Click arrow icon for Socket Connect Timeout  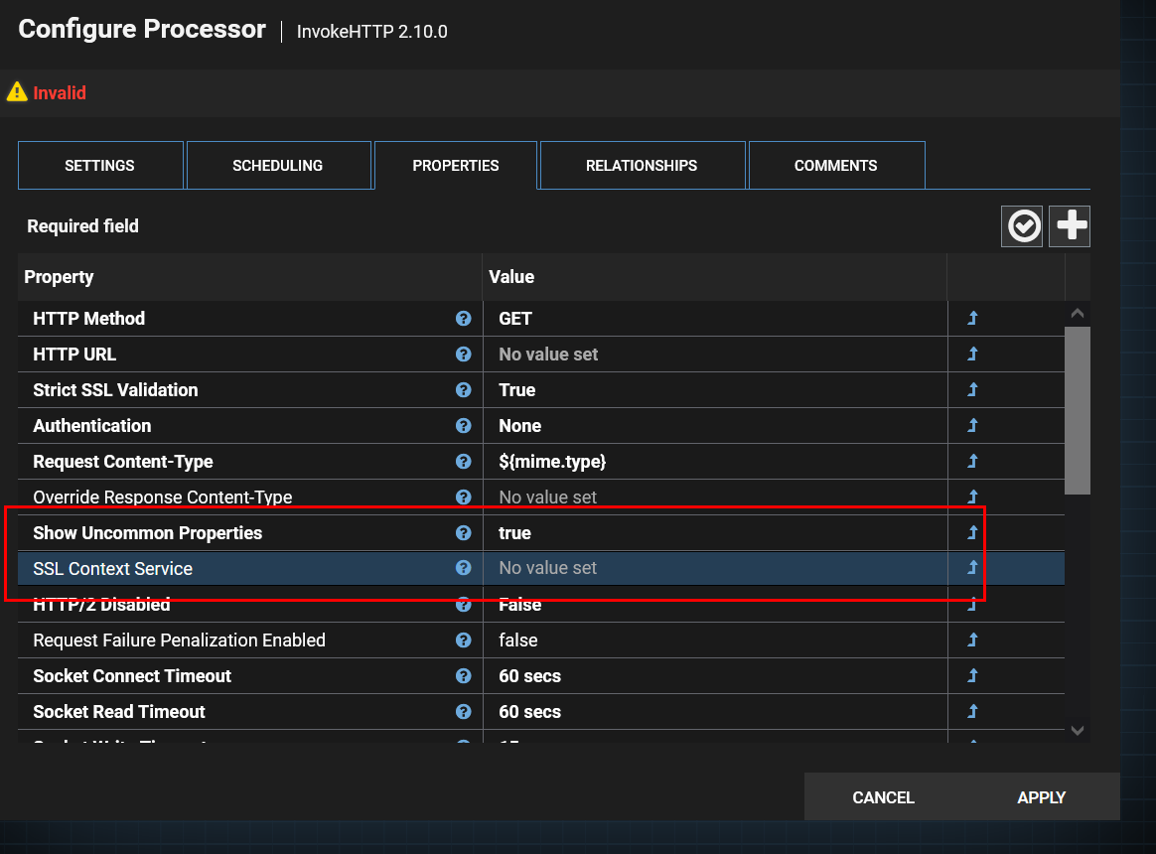point(972,675)
